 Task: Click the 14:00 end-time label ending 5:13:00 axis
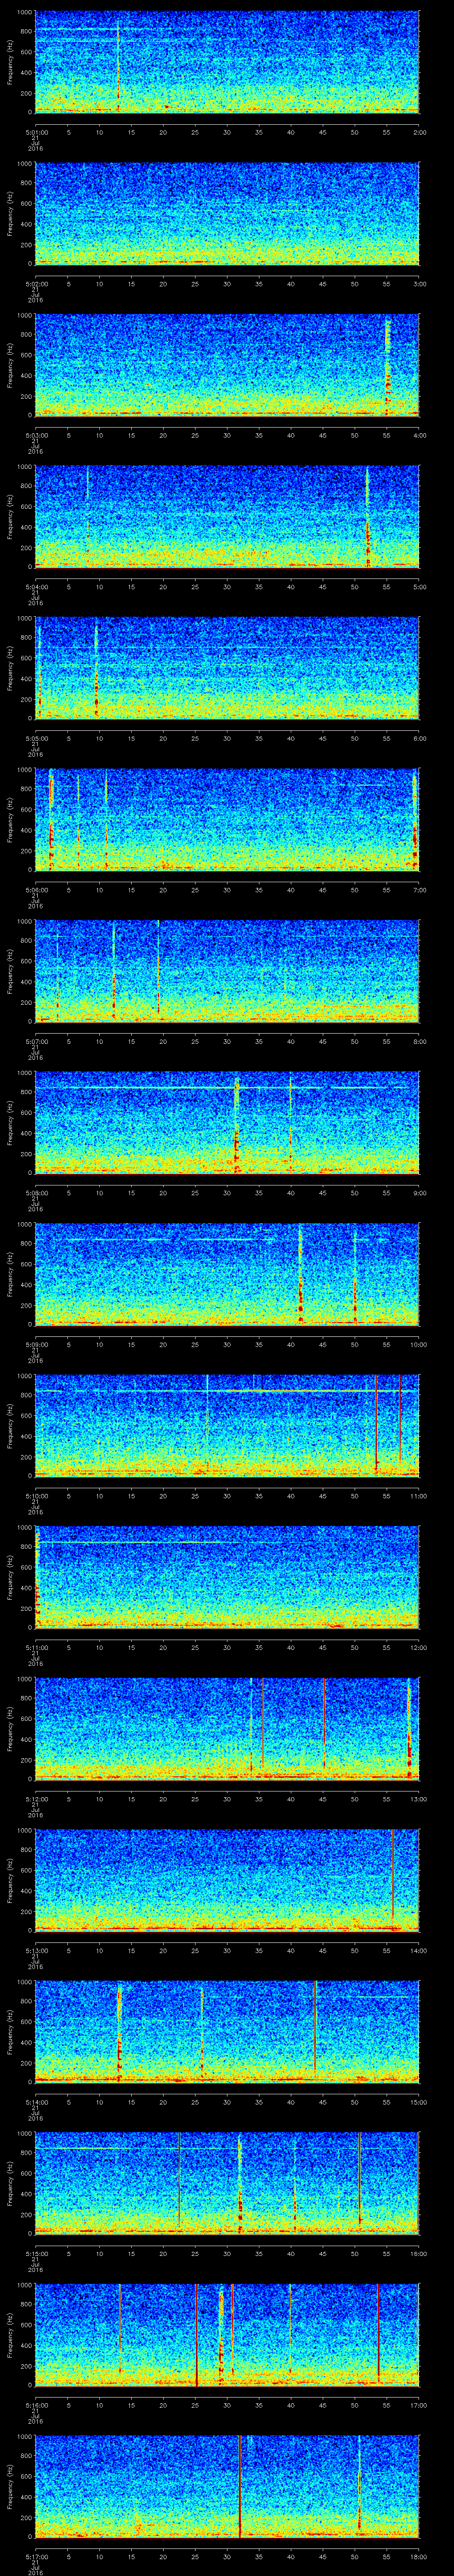[x=419, y=1950]
